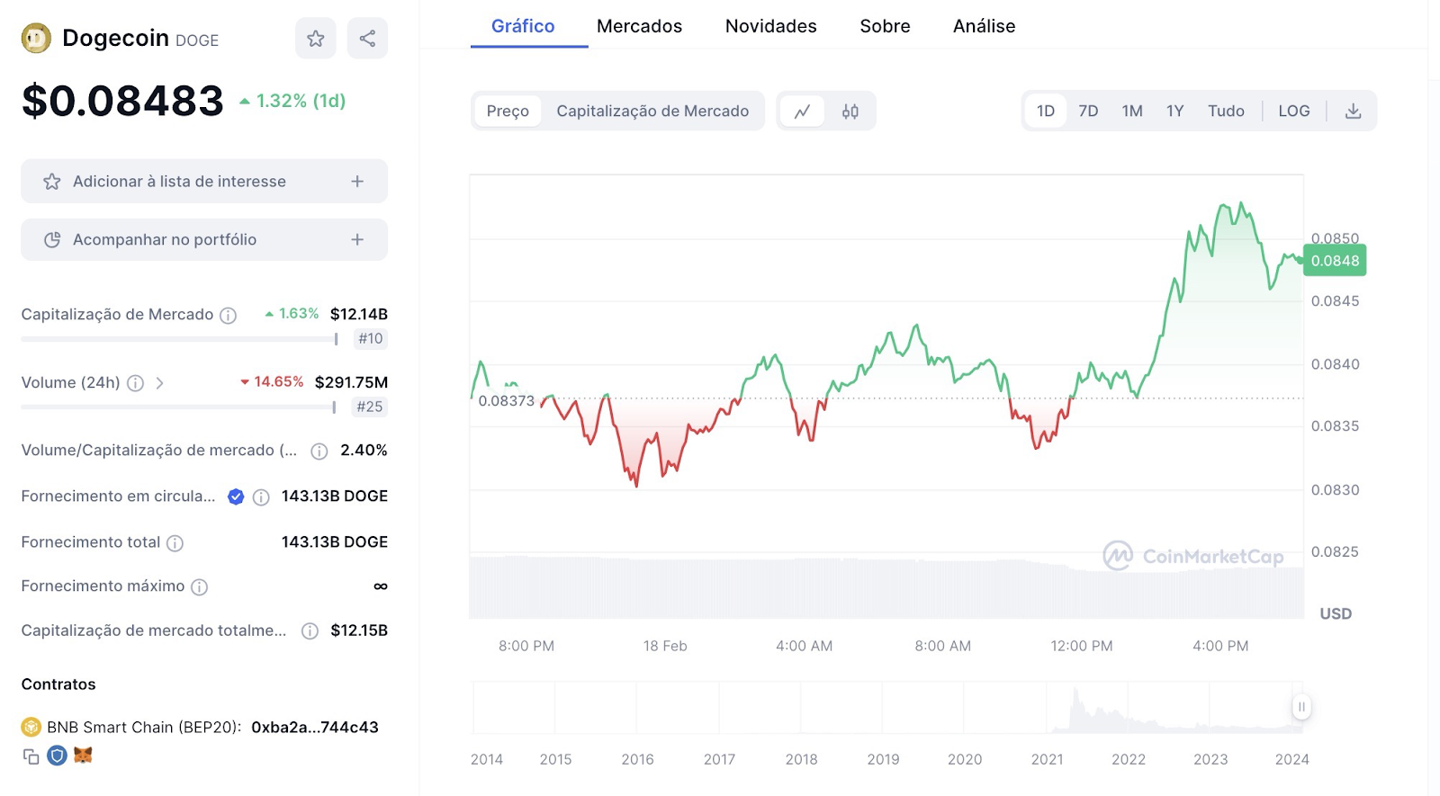Click the range slider handle on the history timeline
Screen dimensions: 1440x796
pyautogui.click(x=1300, y=707)
